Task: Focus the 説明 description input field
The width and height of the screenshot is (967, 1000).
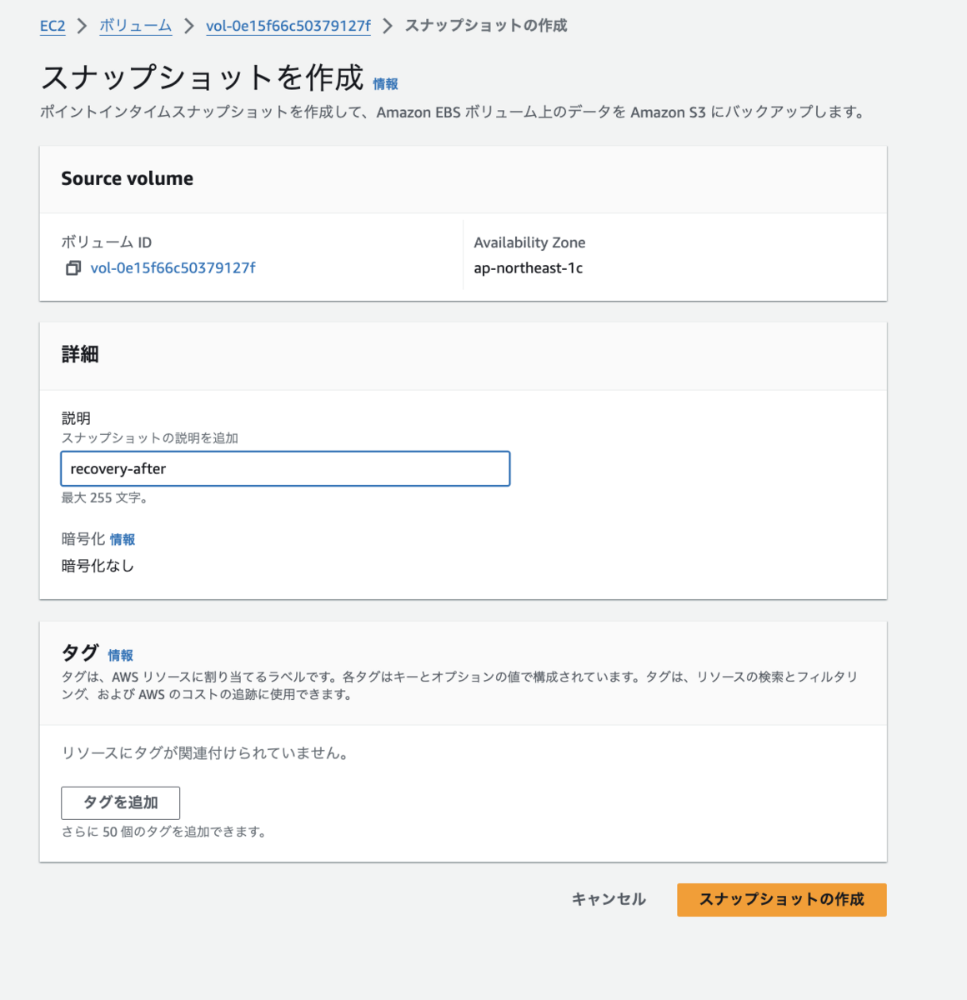Action: click(x=285, y=469)
